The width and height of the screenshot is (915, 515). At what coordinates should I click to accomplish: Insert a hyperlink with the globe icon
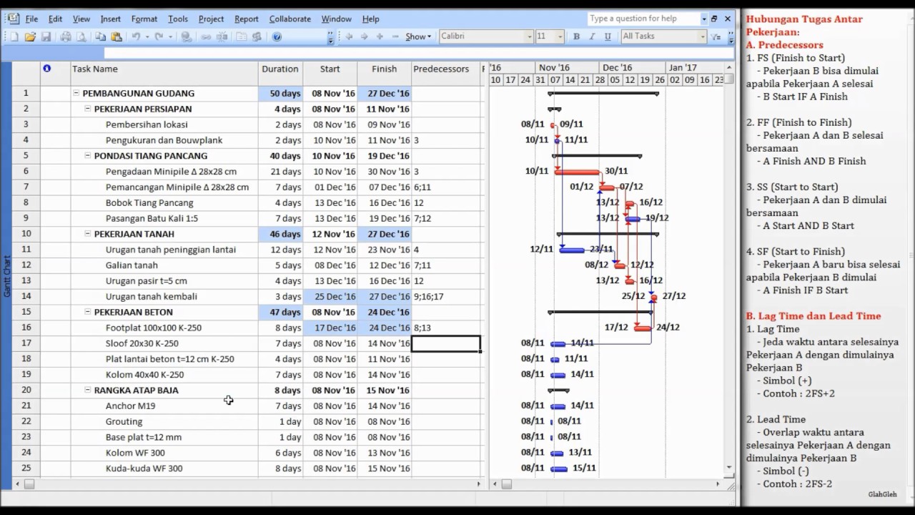point(186,36)
